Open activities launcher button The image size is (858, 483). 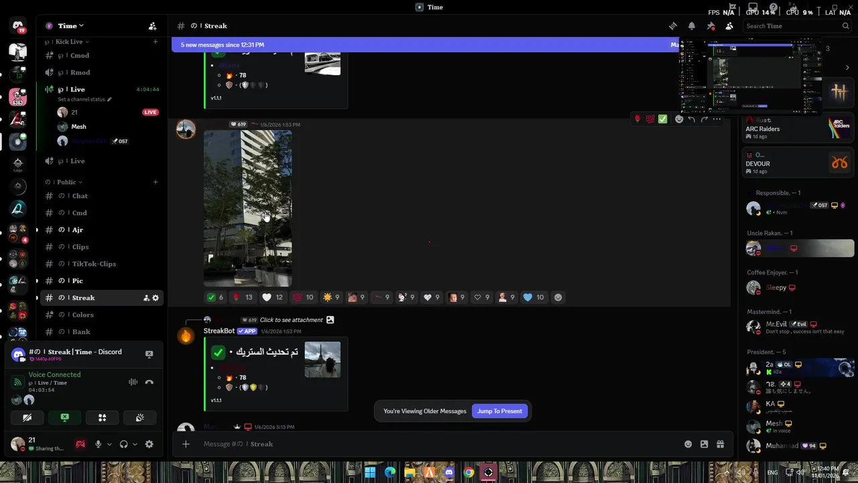[102, 417]
